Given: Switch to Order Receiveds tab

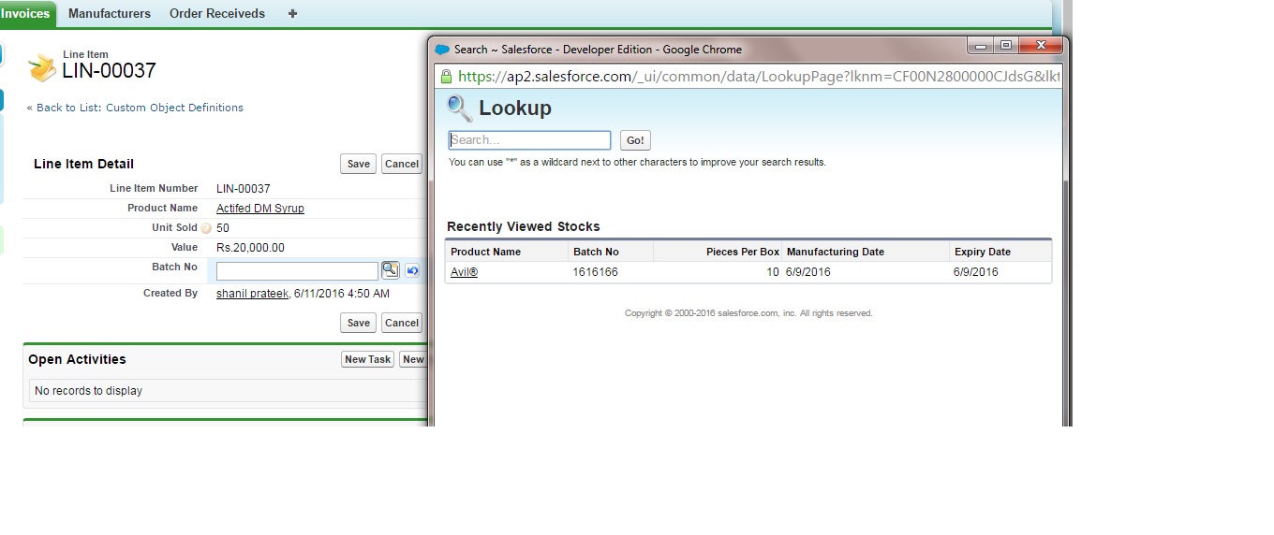Looking at the screenshot, I should (x=217, y=14).
